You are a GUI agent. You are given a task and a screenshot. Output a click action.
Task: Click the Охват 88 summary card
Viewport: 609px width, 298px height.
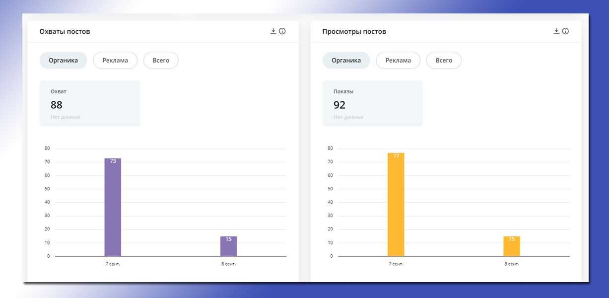[89, 103]
